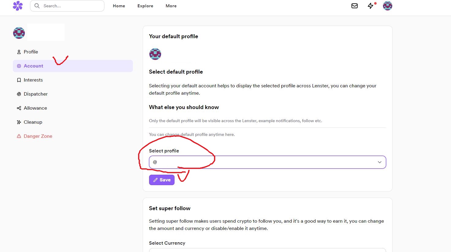Click the Select profile chevron arrow
This screenshot has width=451, height=252.
380,162
